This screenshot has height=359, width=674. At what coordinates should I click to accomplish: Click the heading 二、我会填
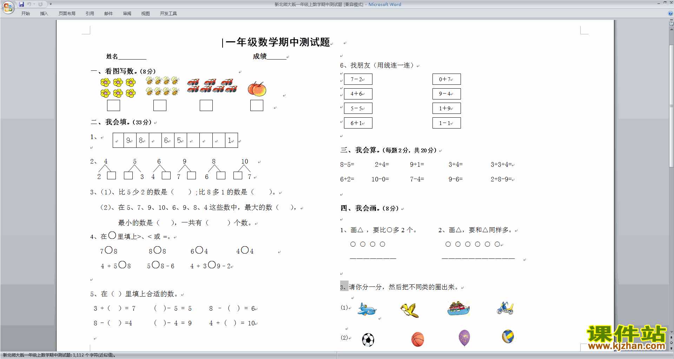tap(121, 122)
